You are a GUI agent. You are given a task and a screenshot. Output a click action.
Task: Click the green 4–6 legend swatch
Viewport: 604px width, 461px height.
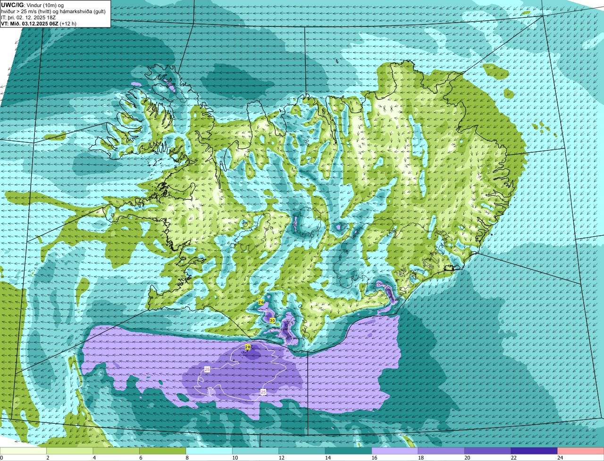click(x=116, y=451)
